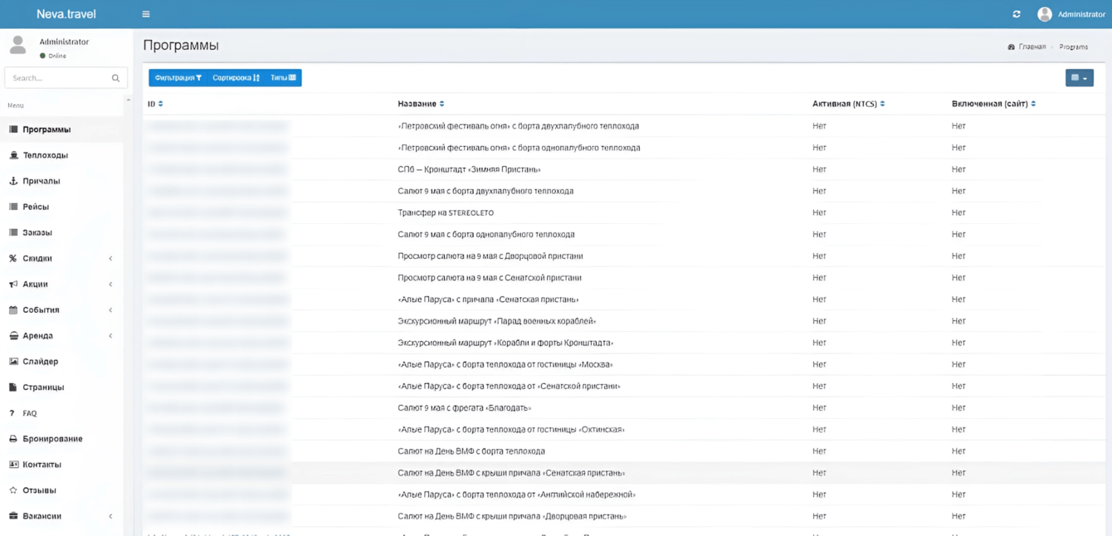This screenshot has width=1112, height=536.
Task: Click the refresh icon in top bar
Action: [x=1017, y=14]
